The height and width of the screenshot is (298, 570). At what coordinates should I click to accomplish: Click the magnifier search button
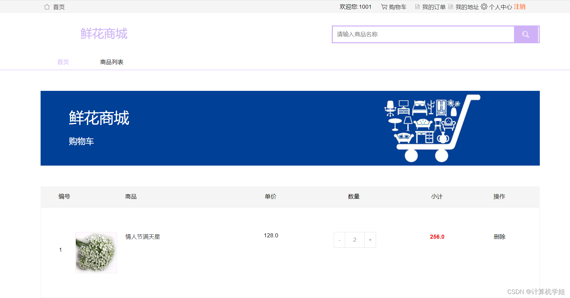pyautogui.click(x=526, y=34)
